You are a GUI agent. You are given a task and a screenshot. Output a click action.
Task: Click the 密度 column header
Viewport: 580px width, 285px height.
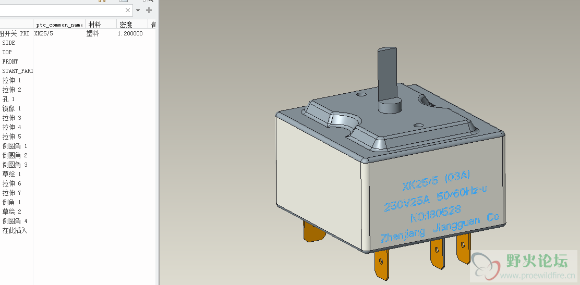coord(126,24)
